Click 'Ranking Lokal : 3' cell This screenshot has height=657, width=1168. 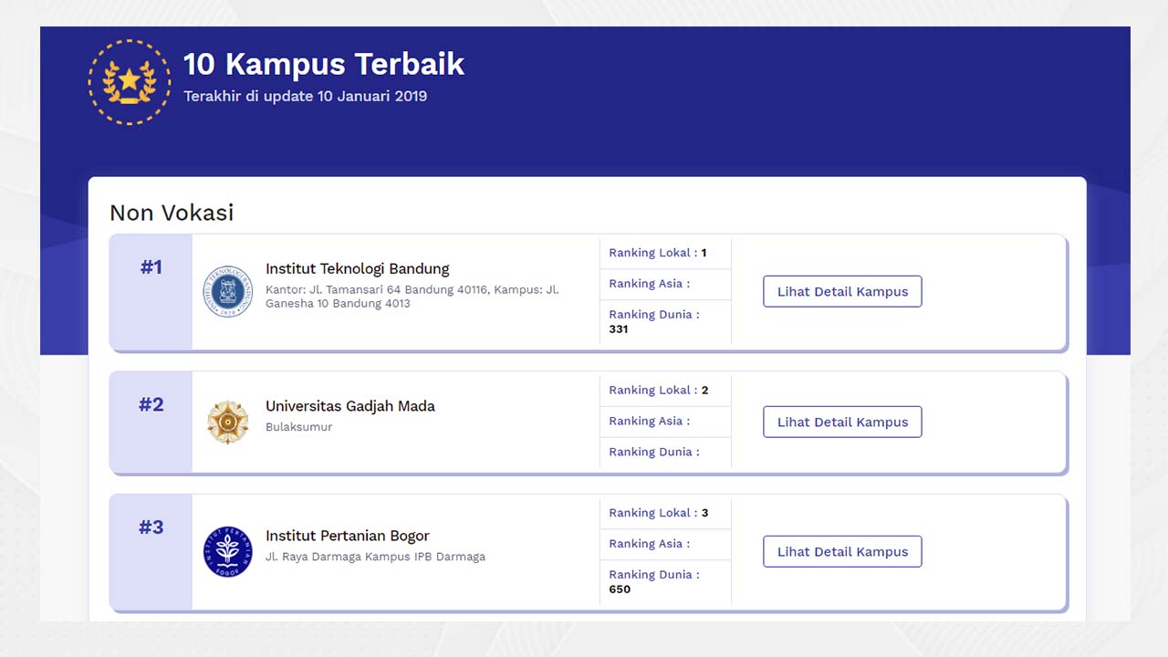[x=665, y=513]
